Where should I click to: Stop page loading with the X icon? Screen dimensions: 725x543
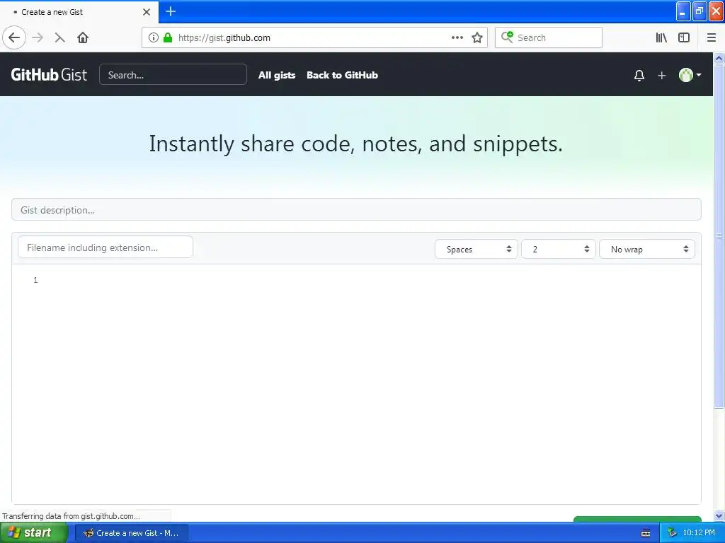click(x=59, y=38)
